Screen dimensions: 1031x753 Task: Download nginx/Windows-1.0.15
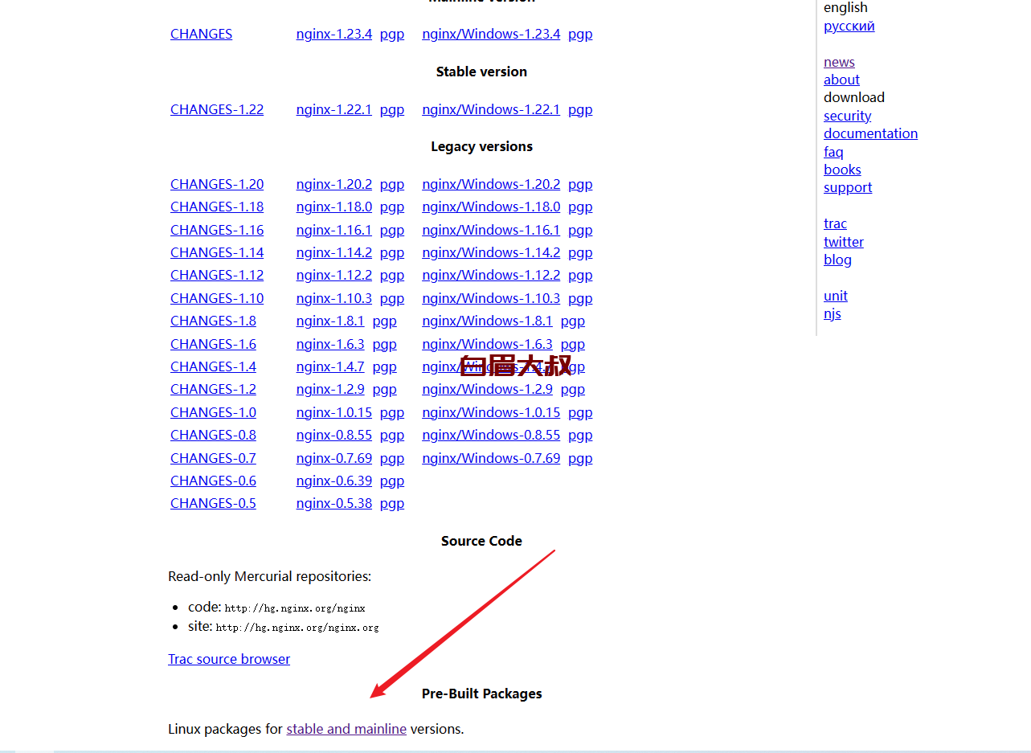coord(491,412)
